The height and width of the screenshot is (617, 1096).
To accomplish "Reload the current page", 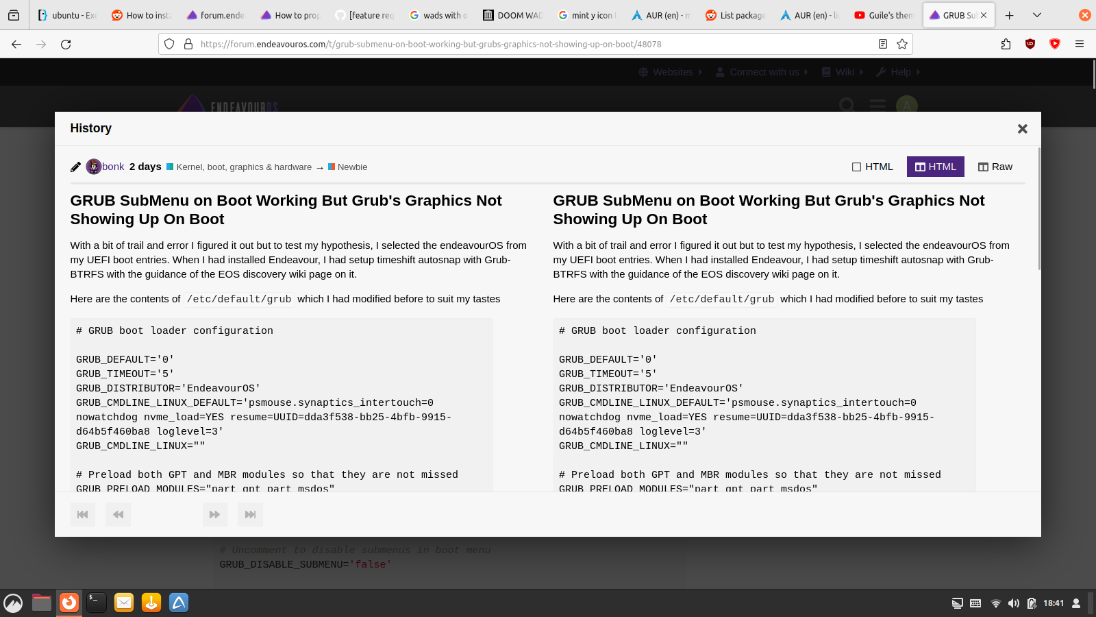I will 66,44.
